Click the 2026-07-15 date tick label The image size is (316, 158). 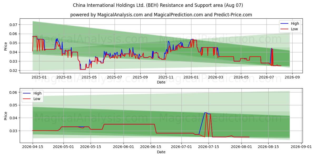(209, 147)
